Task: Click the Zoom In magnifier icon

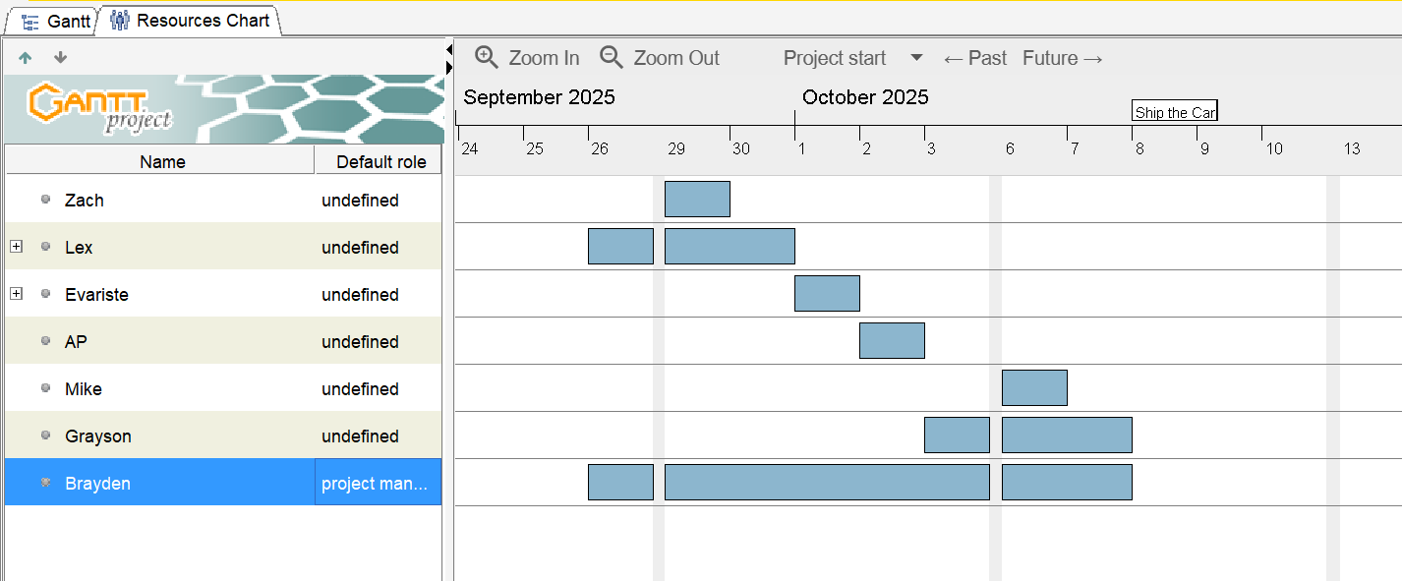Action: tap(487, 58)
